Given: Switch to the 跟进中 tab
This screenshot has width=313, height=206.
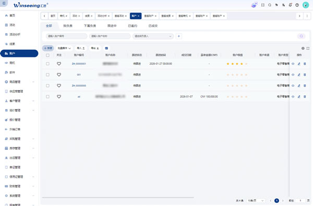Looking at the screenshot, I should 112,26.
